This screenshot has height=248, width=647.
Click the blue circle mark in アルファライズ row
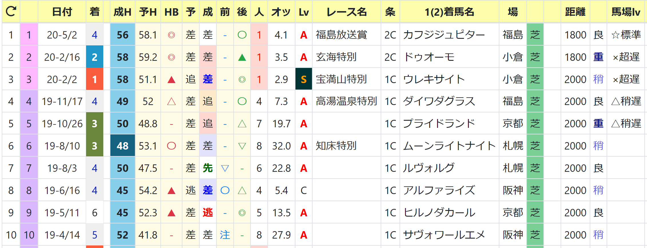coord(225,190)
